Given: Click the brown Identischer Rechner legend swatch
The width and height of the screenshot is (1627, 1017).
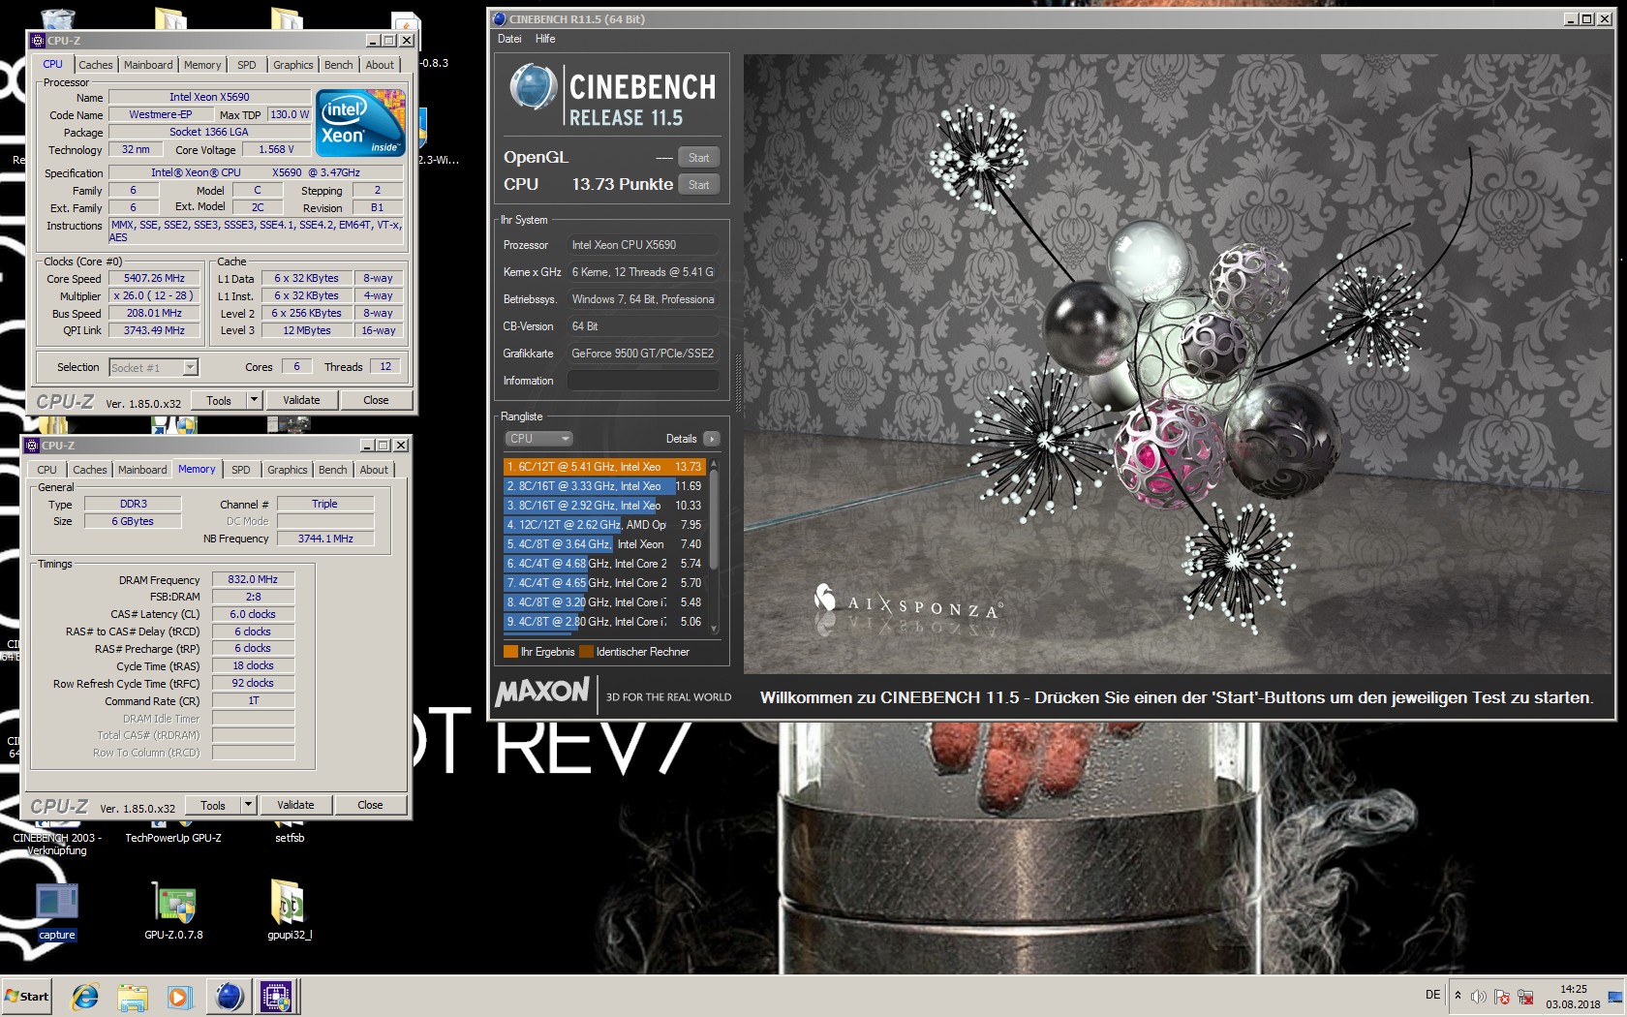Looking at the screenshot, I should point(586,652).
